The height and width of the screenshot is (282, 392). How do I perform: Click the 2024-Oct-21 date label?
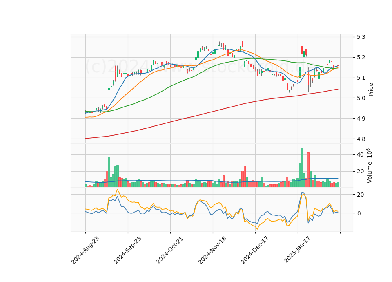[170, 250]
